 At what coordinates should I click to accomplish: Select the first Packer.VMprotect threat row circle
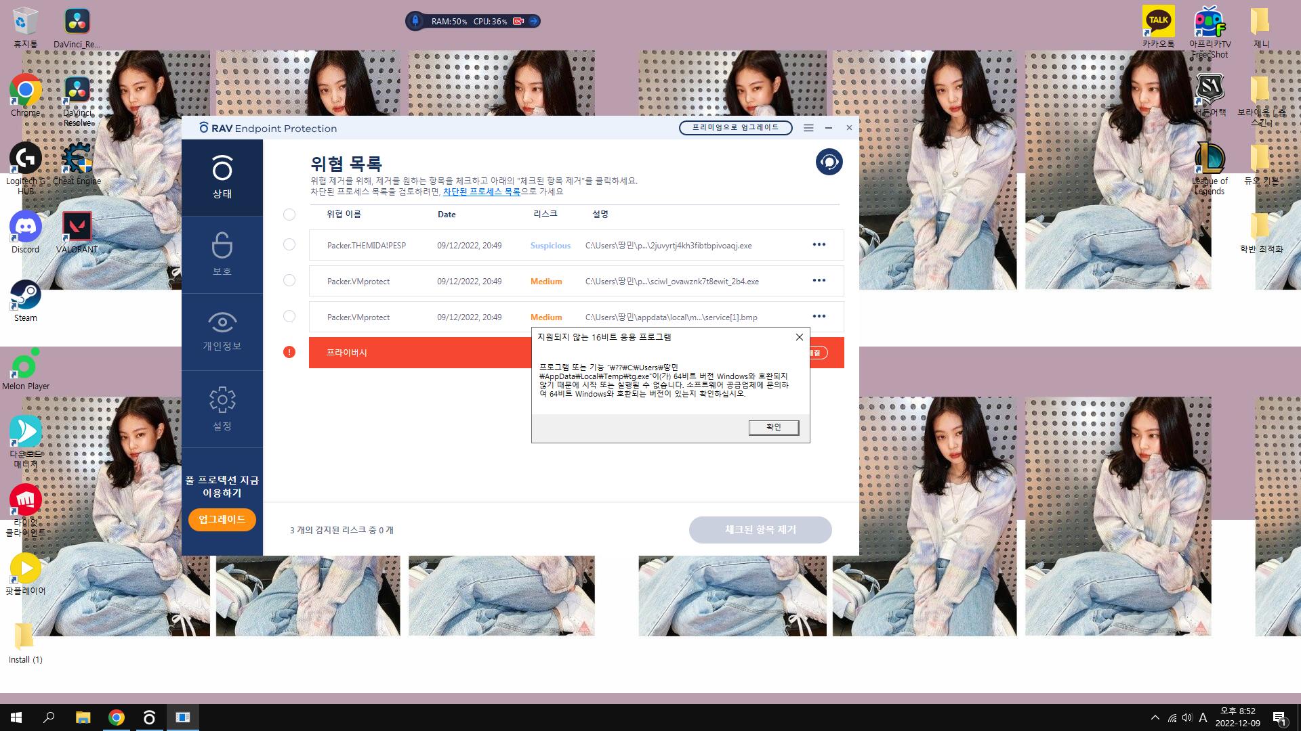pos(289,280)
